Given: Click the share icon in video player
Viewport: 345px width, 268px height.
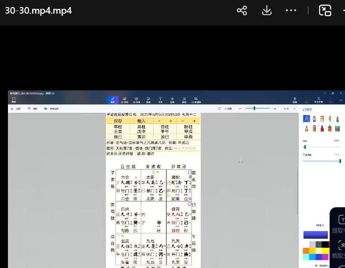Looking at the screenshot, I should 242,11.
